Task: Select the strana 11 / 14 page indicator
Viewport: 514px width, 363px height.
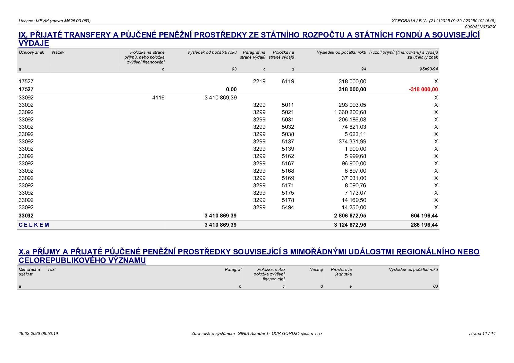Action: pyautogui.click(x=482, y=333)
